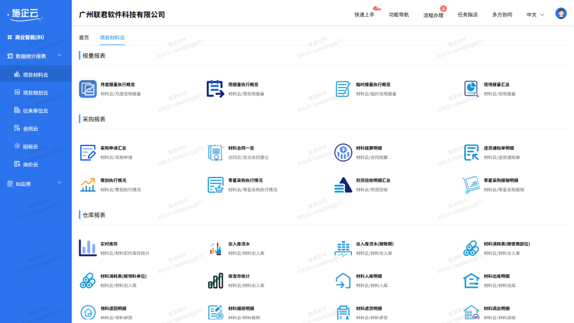The image size is (574, 323).
Task: Click 快速上手 in top navigation
Action: click(364, 15)
